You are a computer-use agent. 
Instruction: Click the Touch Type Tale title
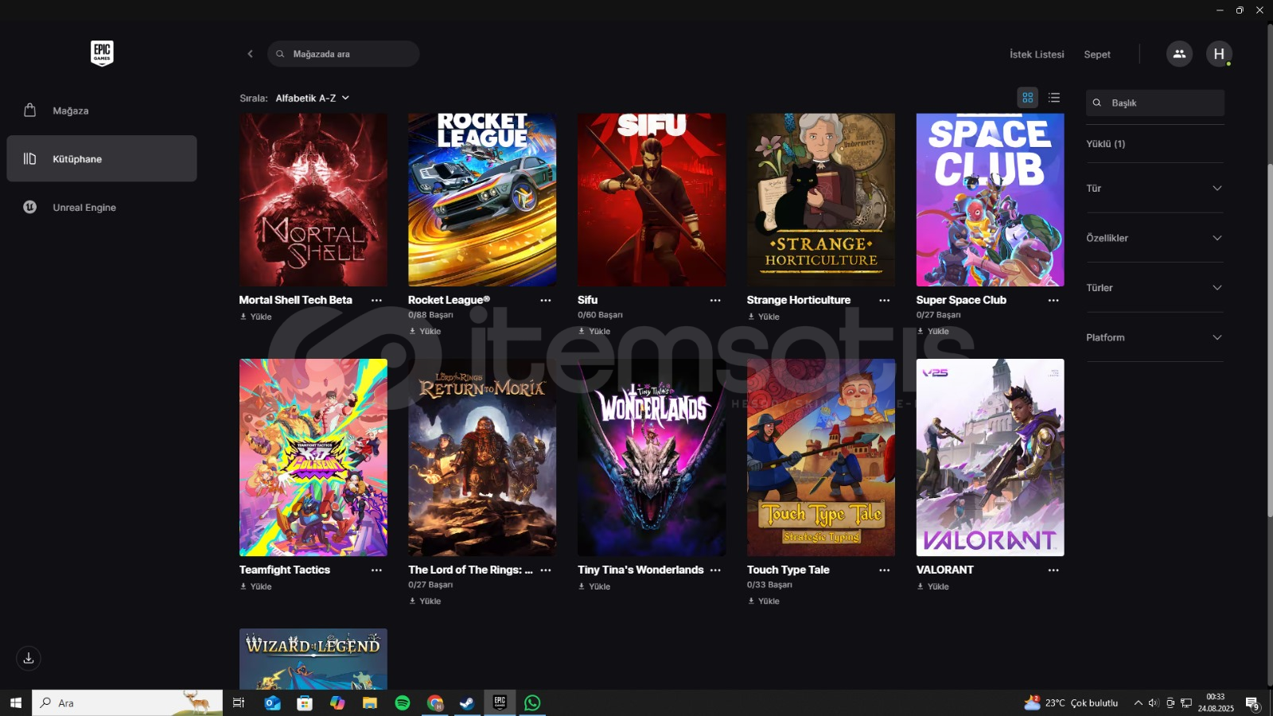click(788, 570)
